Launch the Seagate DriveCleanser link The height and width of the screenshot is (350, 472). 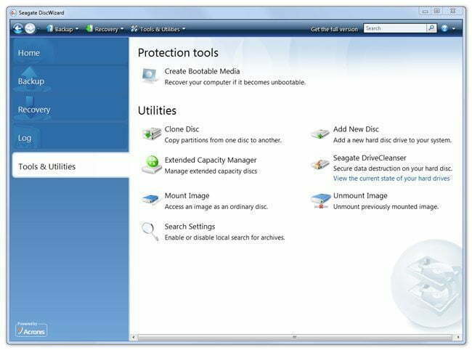pyautogui.click(x=370, y=158)
